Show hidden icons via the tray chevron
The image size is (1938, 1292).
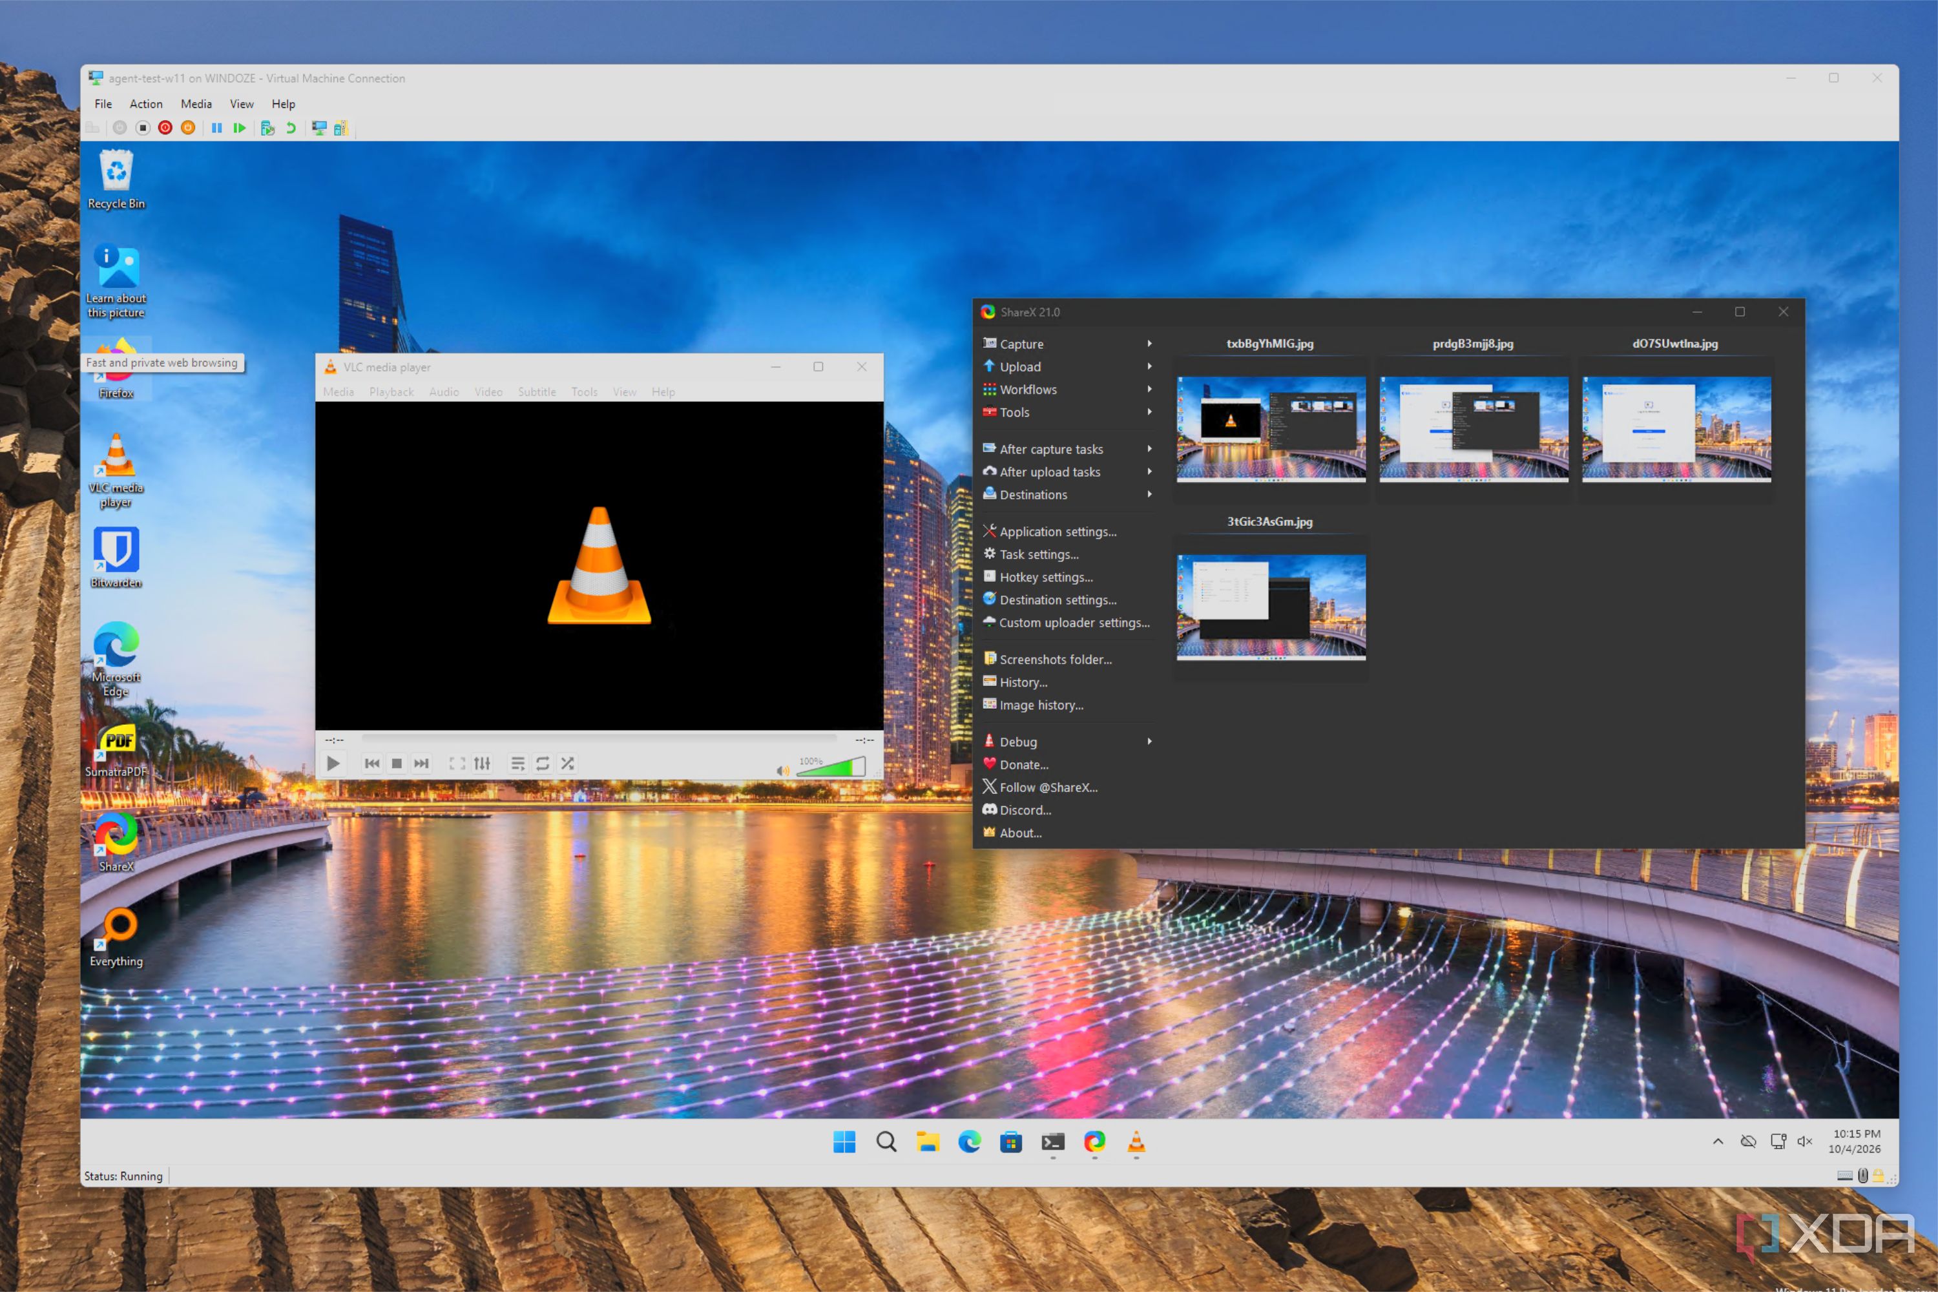pyautogui.click(x=1718, y=1141)
